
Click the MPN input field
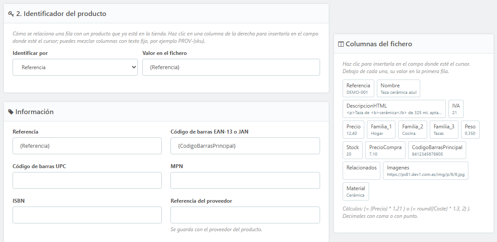[x=245, y=180]
